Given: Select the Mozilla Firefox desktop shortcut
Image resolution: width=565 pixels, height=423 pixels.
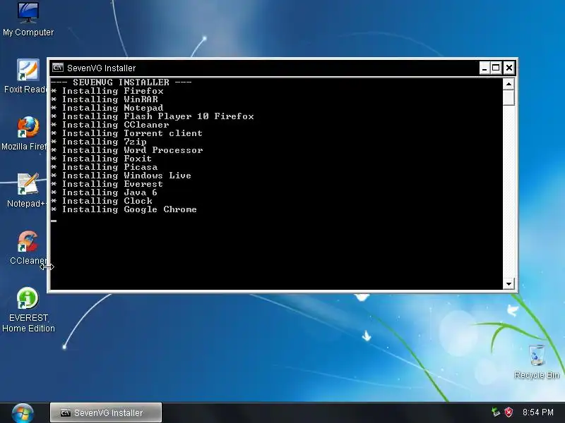Looking at the screenshot, I should (x=25, y=133).
